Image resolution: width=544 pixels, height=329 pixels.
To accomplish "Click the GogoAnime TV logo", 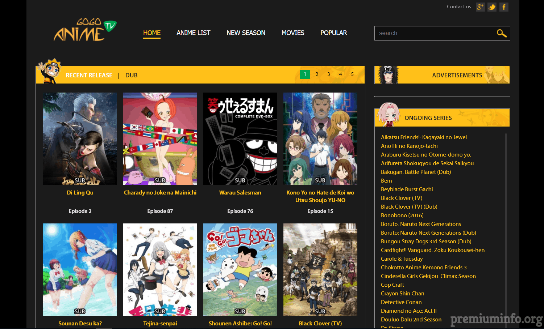I will [85, 30].
